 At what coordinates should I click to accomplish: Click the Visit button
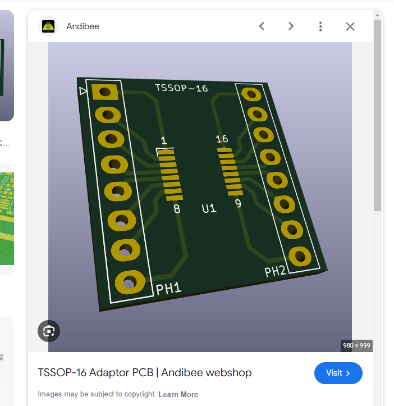click(x=338, y=373)
